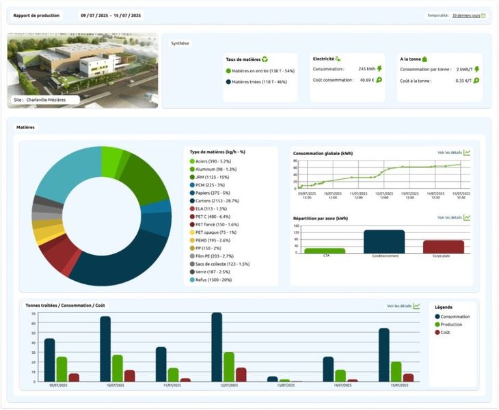
Task: Click the cost icon beside 0.35 €/T
Action: tap(476, 80)
